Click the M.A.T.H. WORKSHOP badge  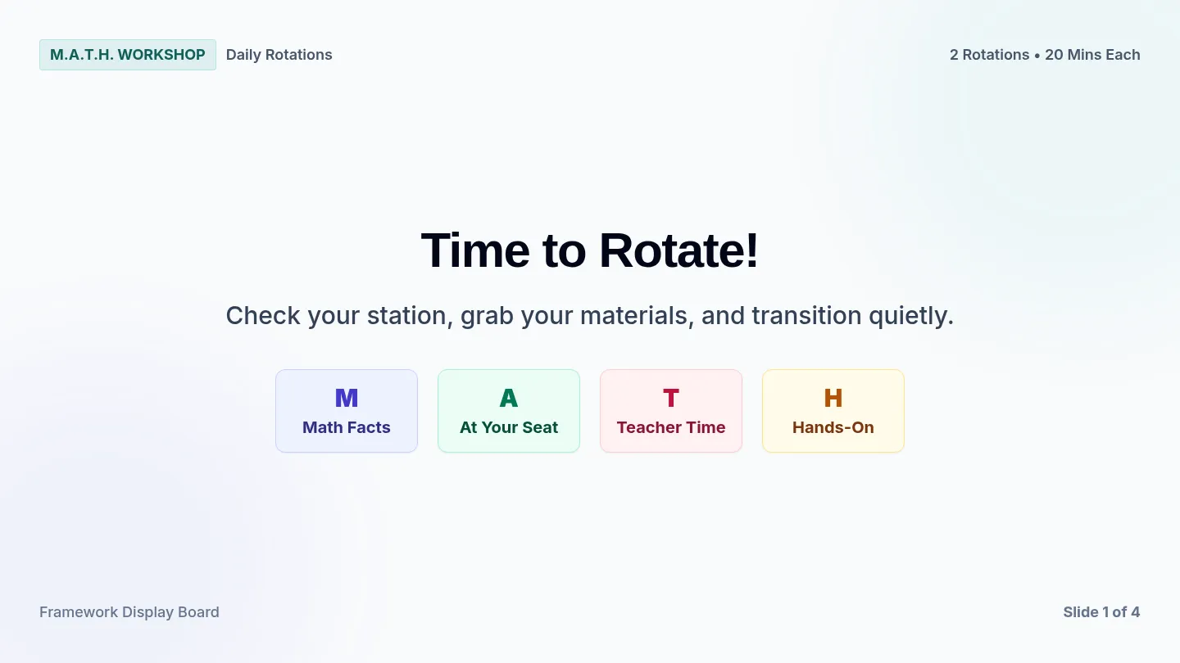pos(128,55)
